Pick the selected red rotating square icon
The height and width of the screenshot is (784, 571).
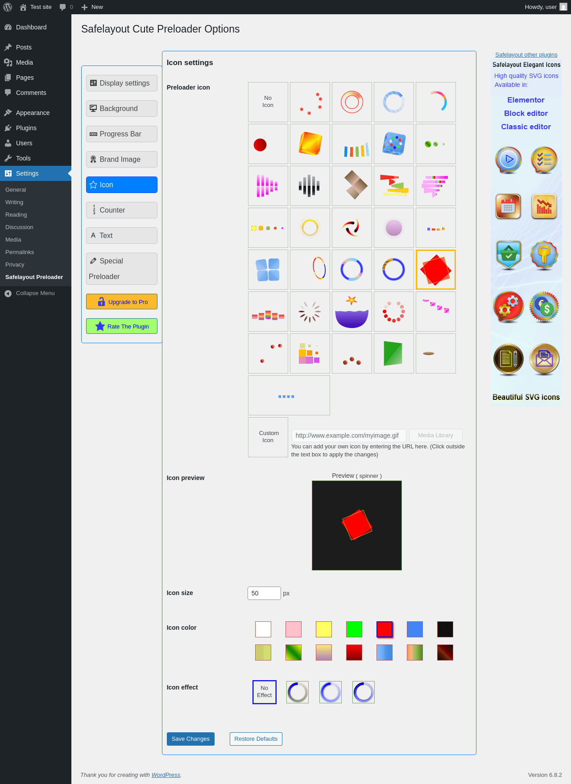435,270
